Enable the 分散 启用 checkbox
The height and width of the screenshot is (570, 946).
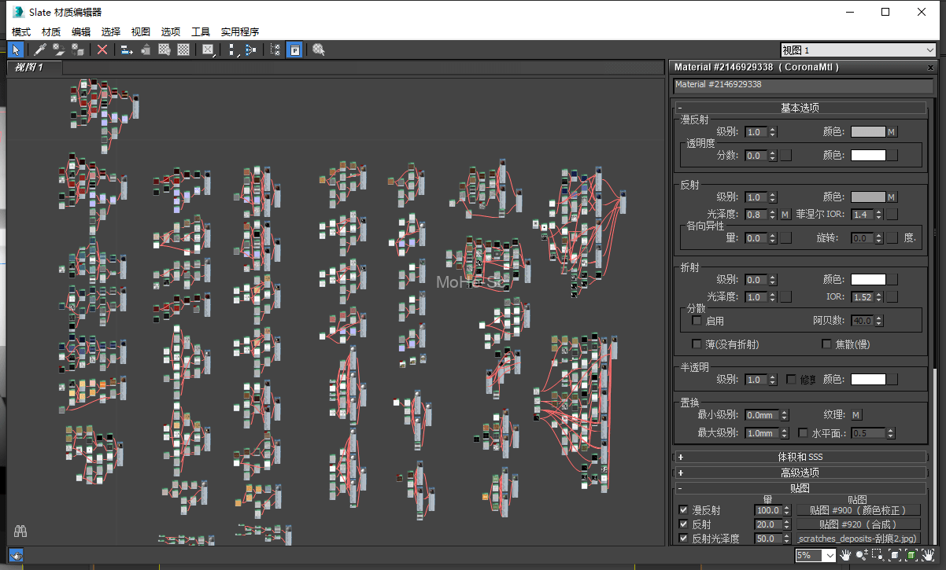click(x=696, y=321)
